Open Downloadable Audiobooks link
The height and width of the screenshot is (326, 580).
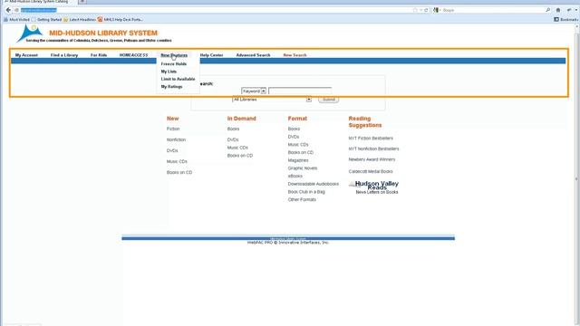[x=314, y=184]
